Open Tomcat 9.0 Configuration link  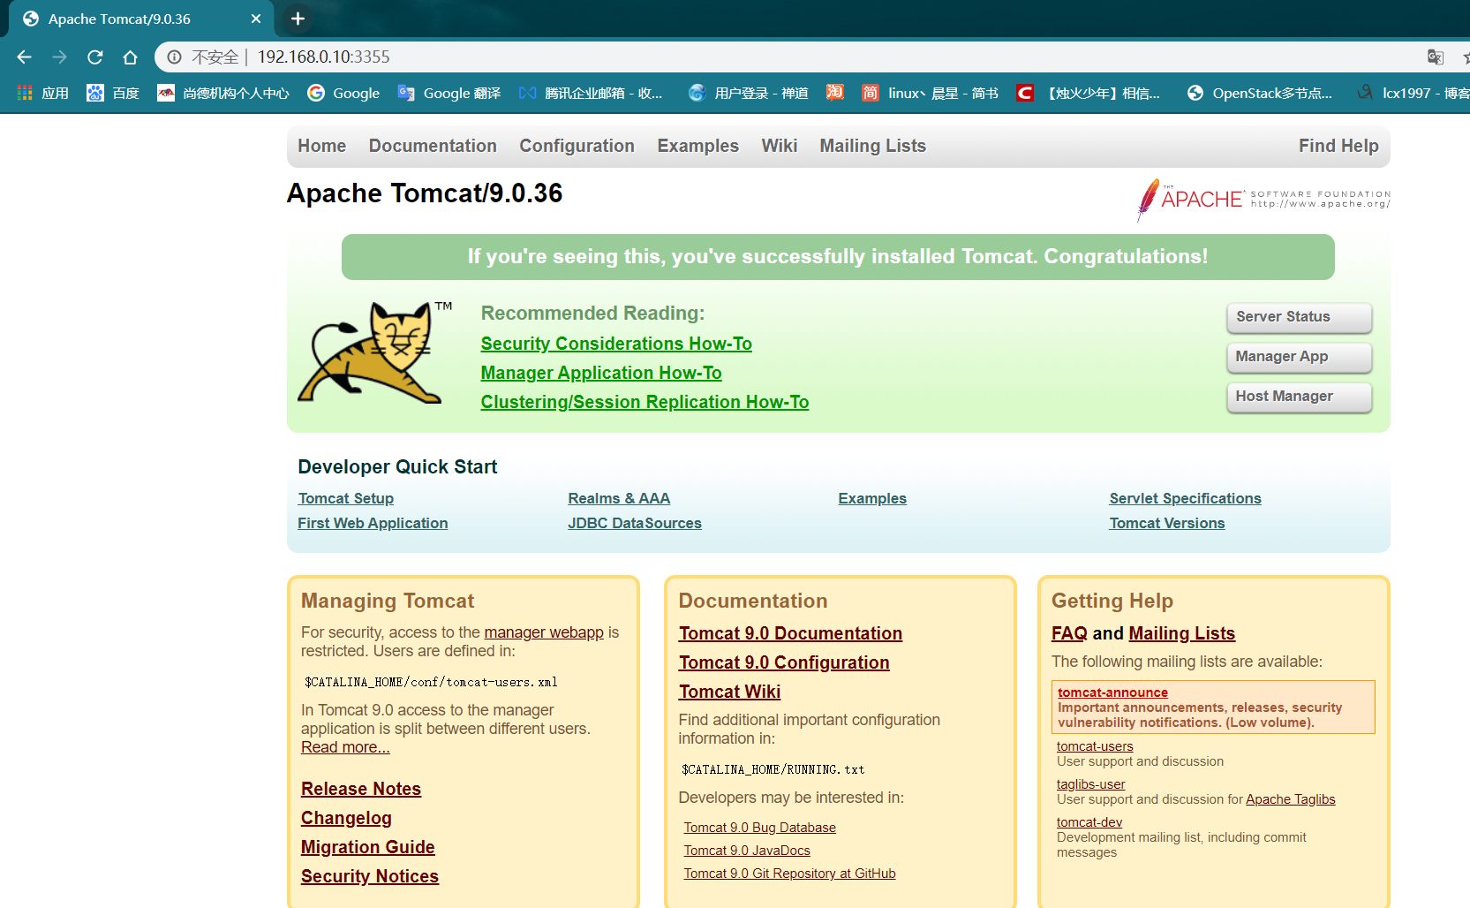point(784,662)
